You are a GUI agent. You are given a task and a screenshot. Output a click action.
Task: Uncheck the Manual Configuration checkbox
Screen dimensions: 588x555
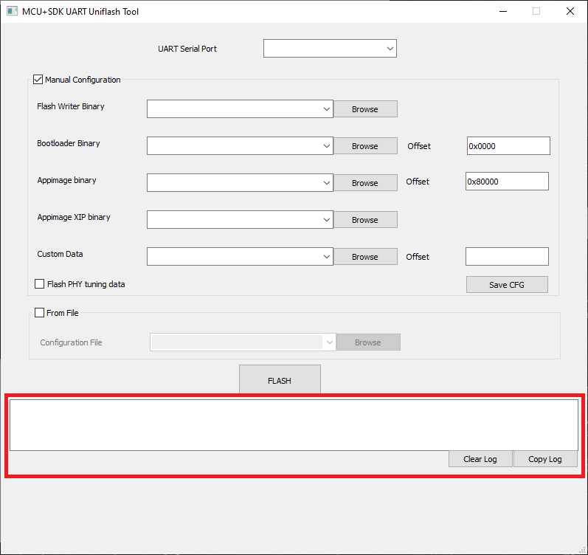[x=38, y=80]
